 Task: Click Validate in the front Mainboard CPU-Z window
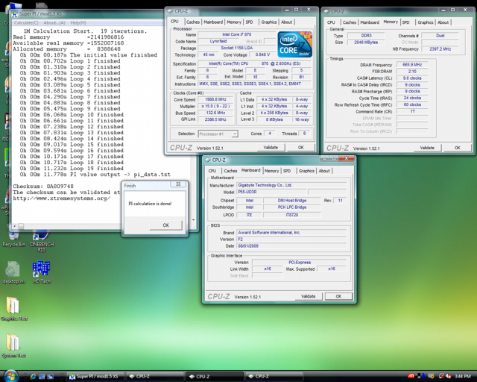pyautogui.click(x=308, y=296)
